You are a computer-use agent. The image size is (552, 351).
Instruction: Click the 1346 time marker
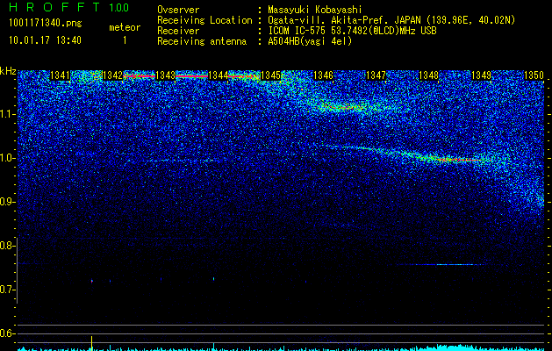pos(323,75)
